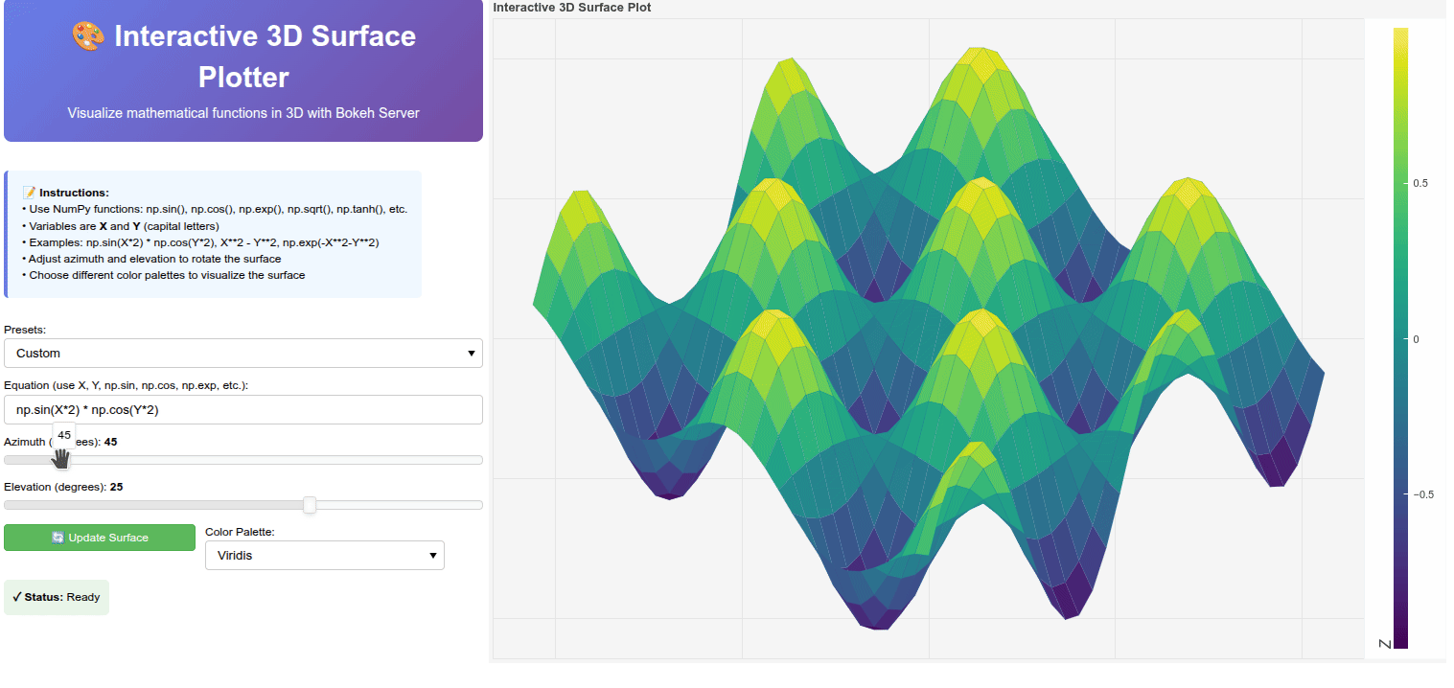This screenshot has width=1454, height=688.
Task: Click the checkmark icon in Status box
Action: point(17,597)
